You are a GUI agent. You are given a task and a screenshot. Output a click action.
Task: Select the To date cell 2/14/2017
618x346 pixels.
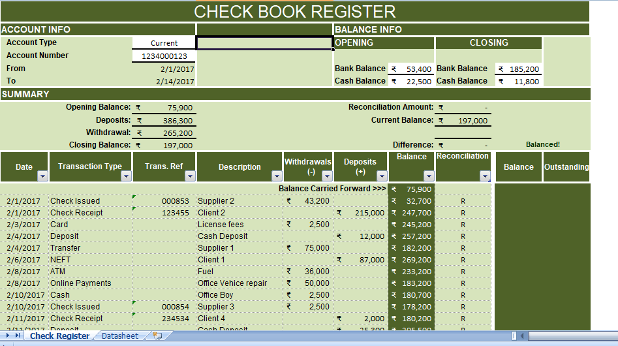(164, 81)
